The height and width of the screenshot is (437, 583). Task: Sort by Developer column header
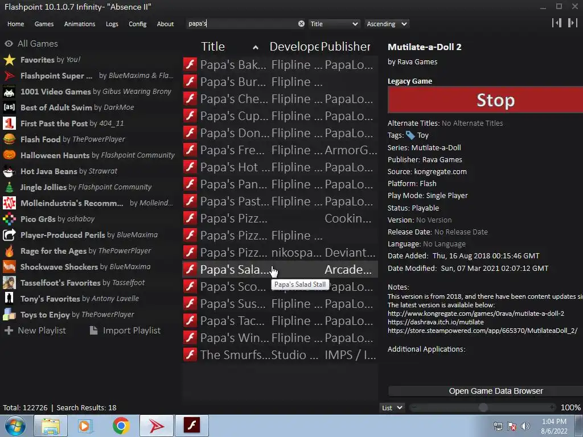tap(294, 47)
